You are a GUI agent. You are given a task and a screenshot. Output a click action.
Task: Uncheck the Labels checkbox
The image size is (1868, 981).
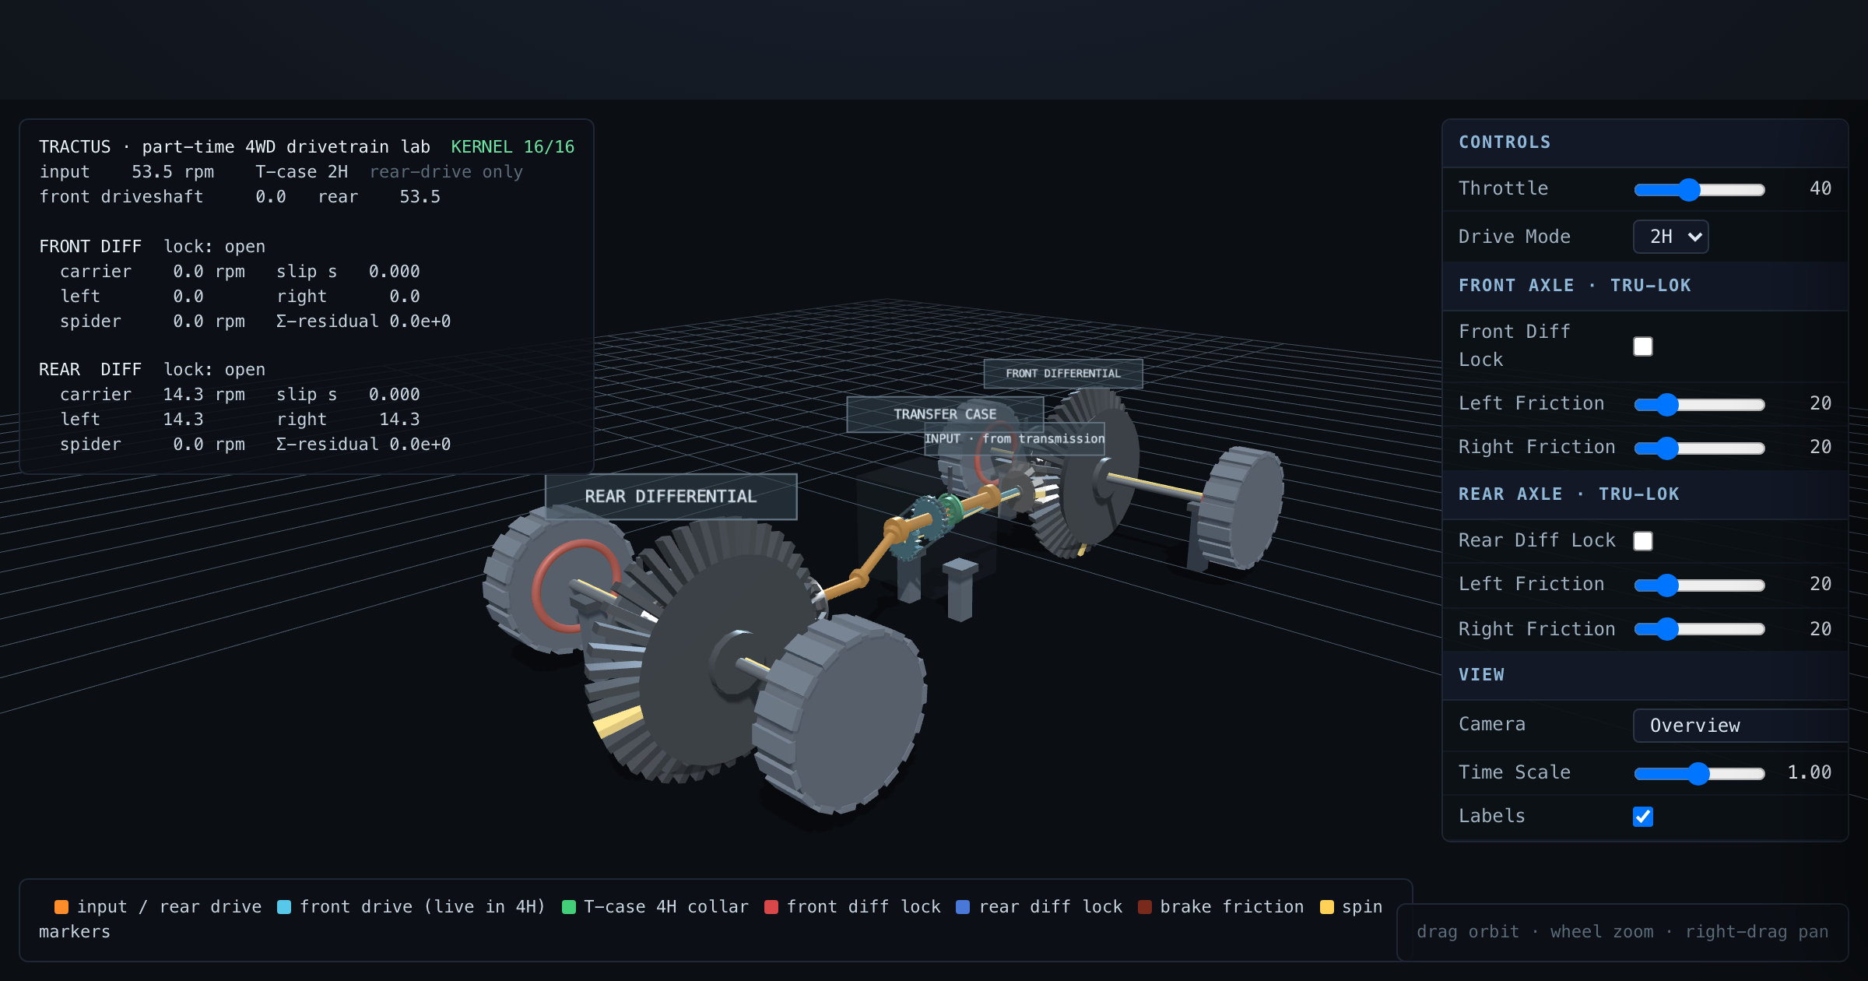tap(1643, 817)
